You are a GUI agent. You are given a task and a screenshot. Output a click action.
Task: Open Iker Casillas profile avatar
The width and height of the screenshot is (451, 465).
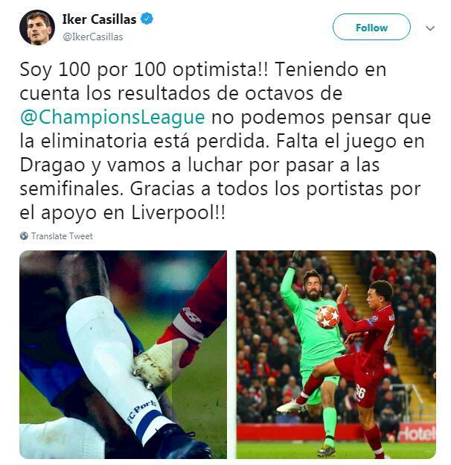click(x=37, y=28)
